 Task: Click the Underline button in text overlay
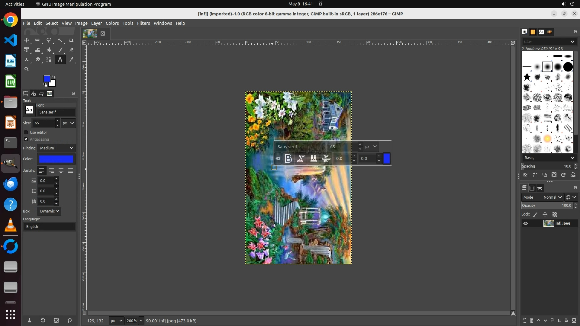(x=313, y=158)
